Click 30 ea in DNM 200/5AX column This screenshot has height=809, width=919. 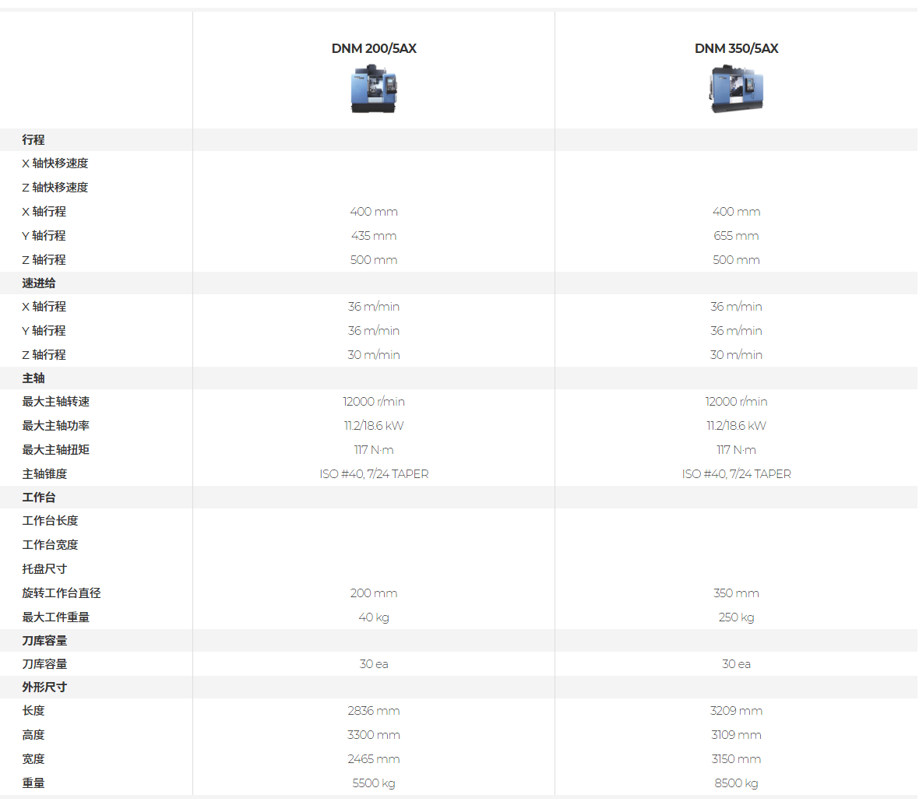pyautogui.click(x=374, y=663)
